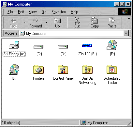Click the Paste toolbar button
133x127 pixels.
(x=112, y=23)
